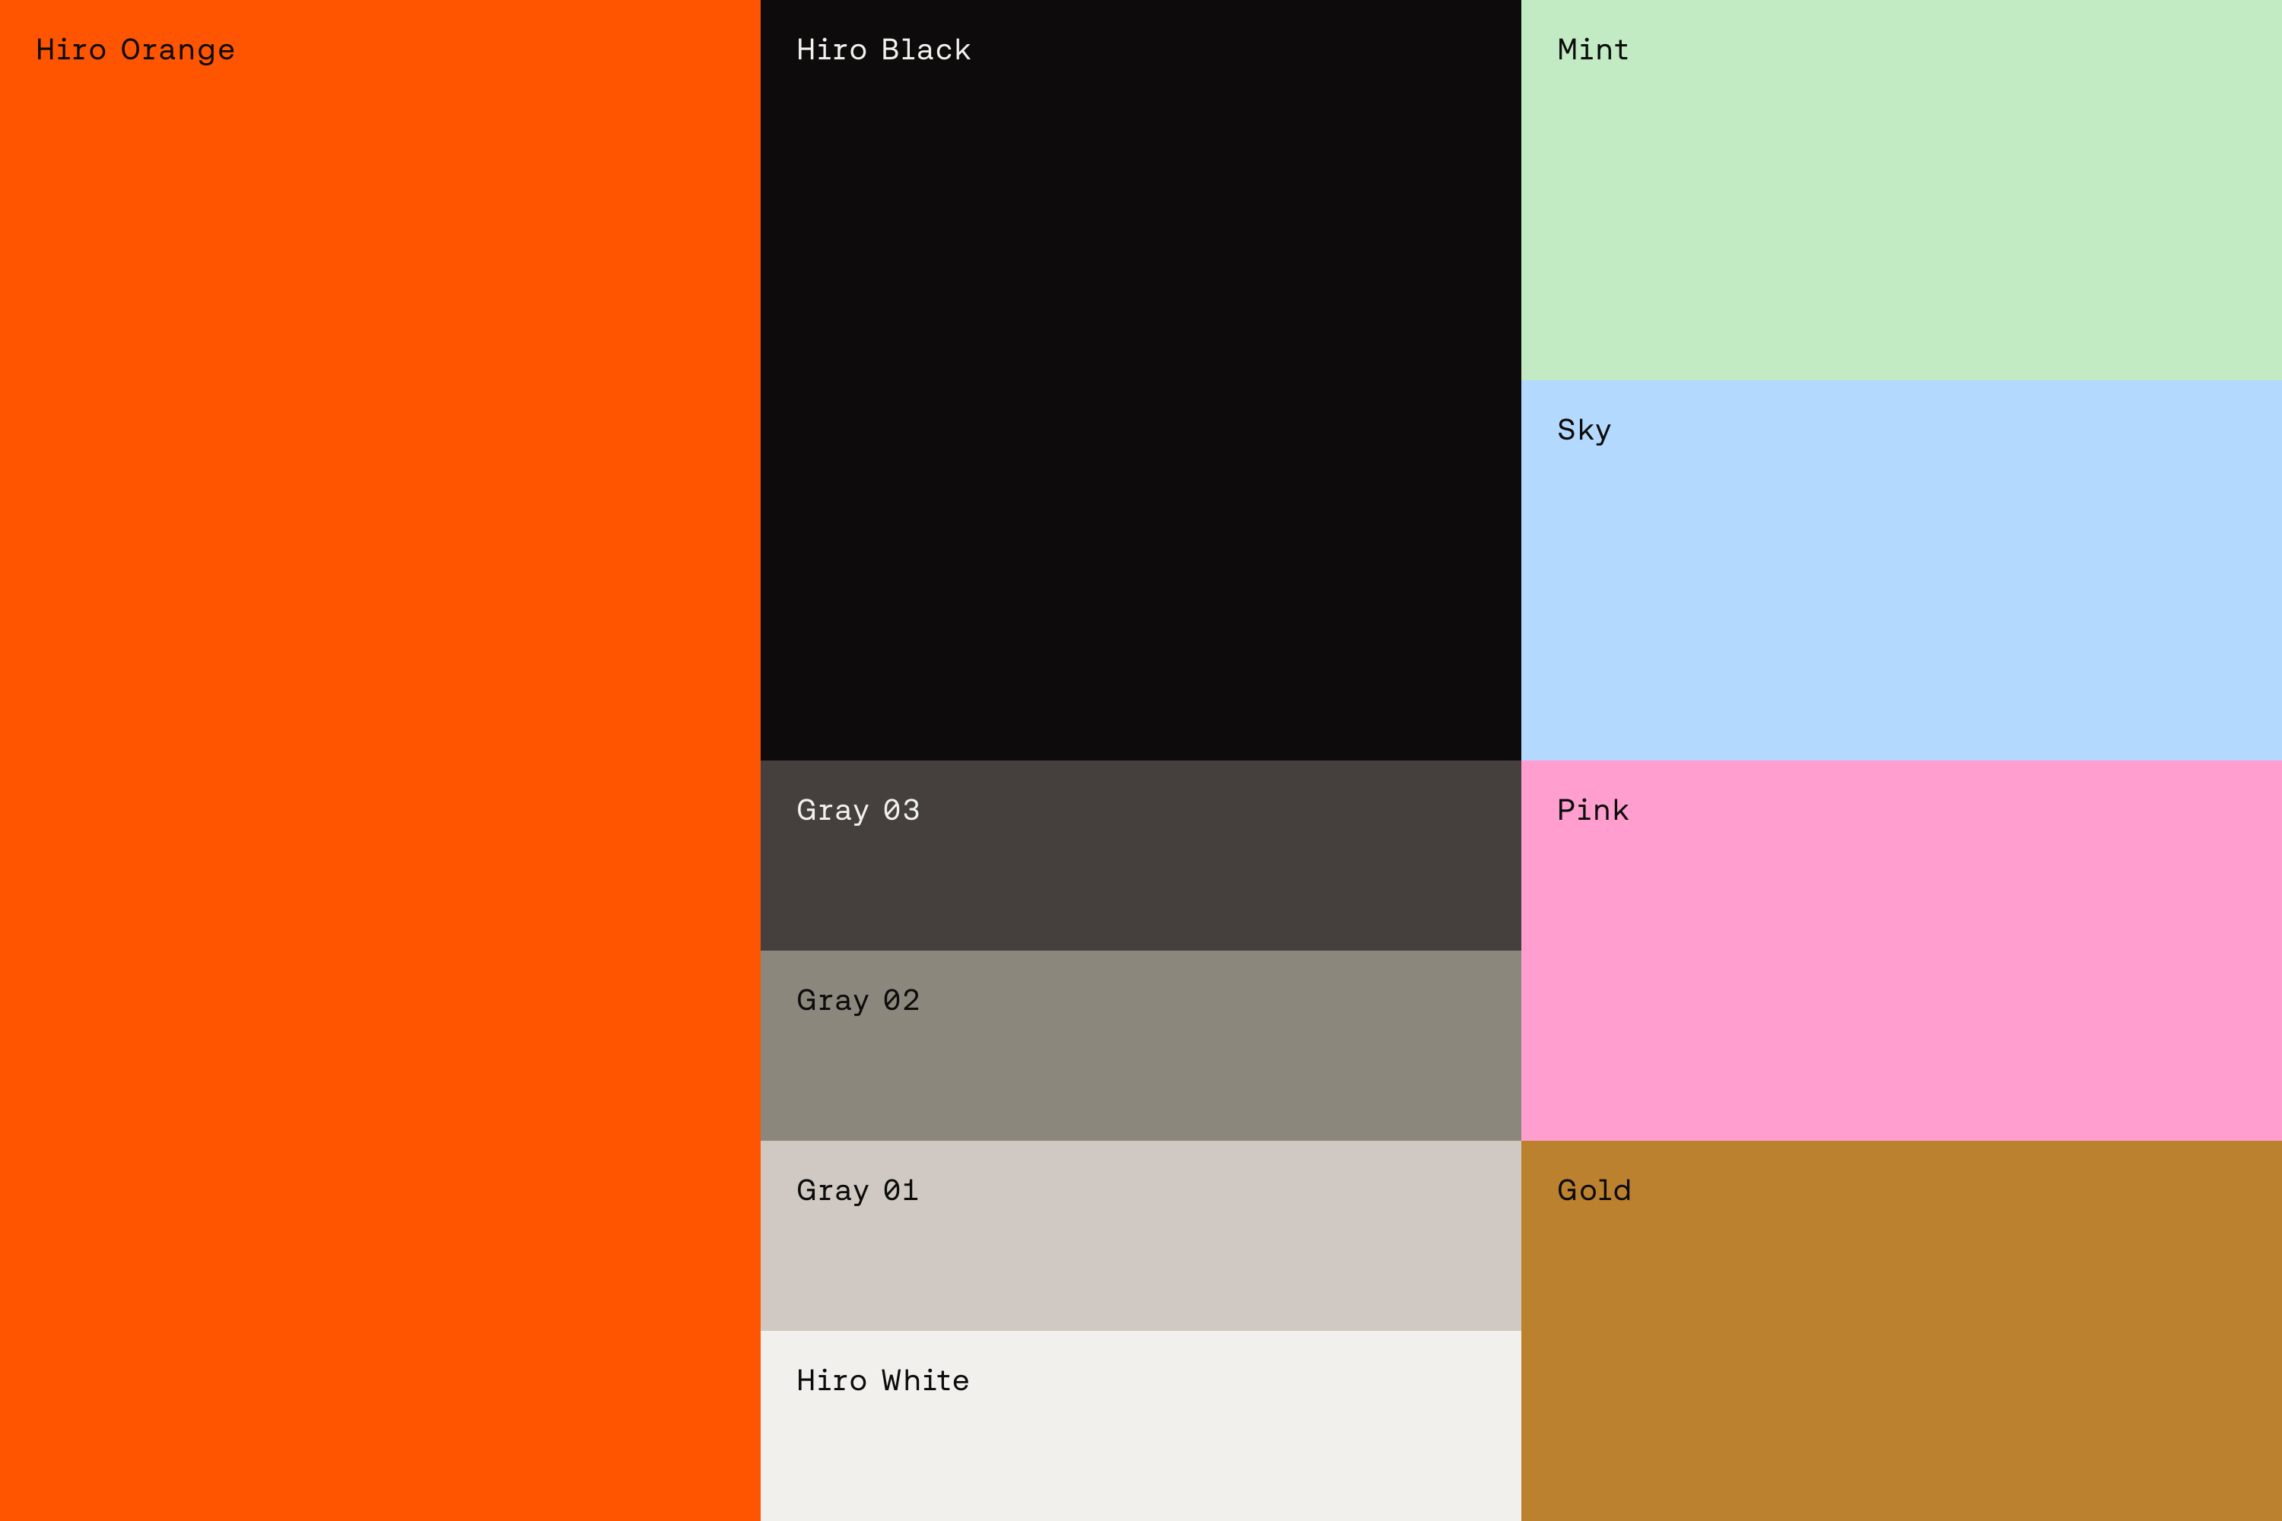Click the "Sky" text label
Screen dimensions: 2282x1521
pyautogui.click(x=1584, y=430)
